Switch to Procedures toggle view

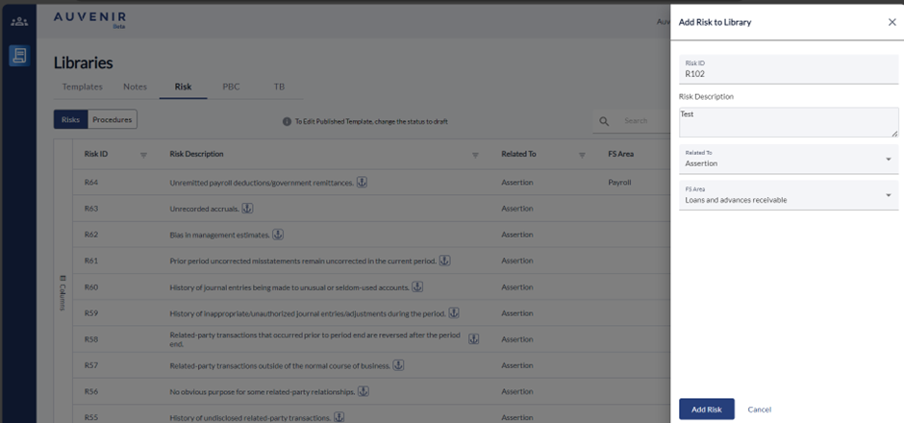coord(113,120)
